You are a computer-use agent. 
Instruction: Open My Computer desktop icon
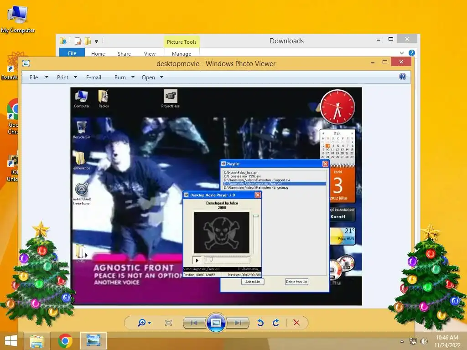(18, 19)
